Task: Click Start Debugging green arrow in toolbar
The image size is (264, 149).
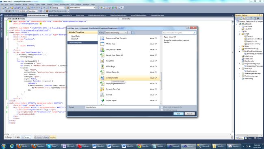Action: point(50,8)
